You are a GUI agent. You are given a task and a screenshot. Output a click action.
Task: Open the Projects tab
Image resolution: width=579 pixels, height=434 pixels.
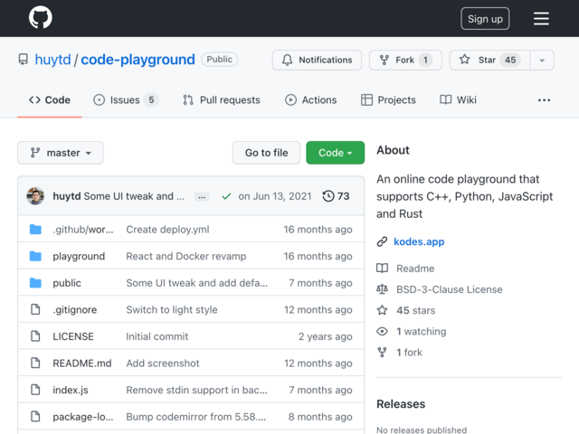(x=388, y=100)
